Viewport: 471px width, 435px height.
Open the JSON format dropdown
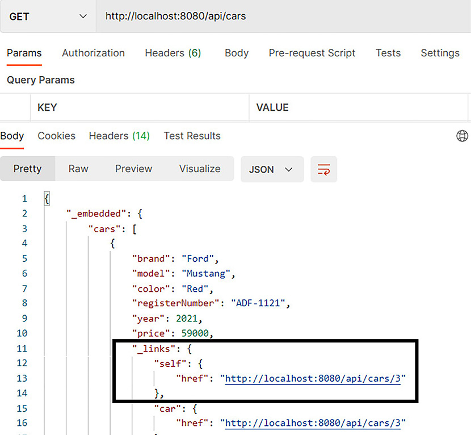tap(272, 169)
